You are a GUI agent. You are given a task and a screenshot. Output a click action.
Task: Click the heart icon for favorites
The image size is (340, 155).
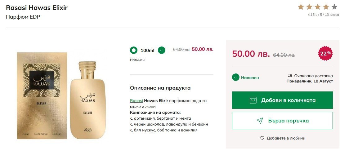point(262,138)
